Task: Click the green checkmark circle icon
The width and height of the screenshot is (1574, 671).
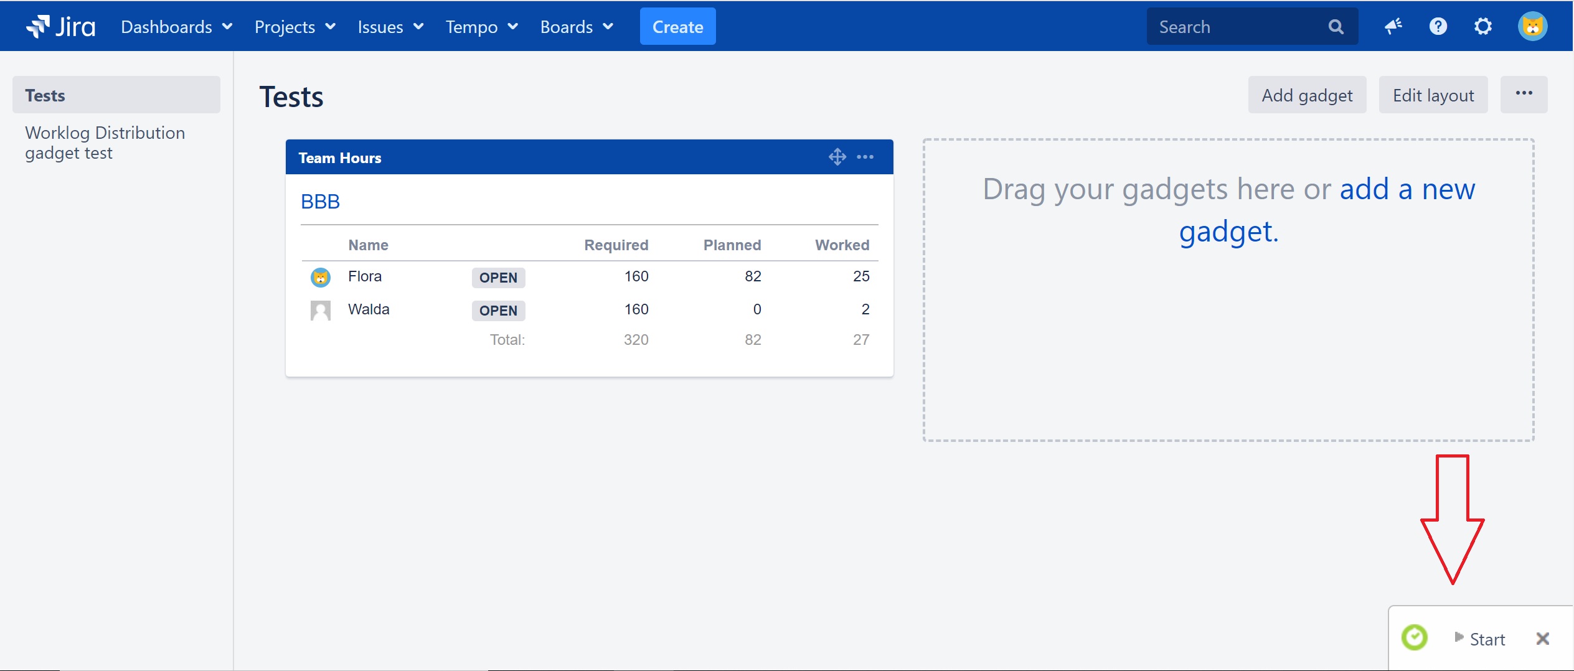Action: coord(1414,637)
